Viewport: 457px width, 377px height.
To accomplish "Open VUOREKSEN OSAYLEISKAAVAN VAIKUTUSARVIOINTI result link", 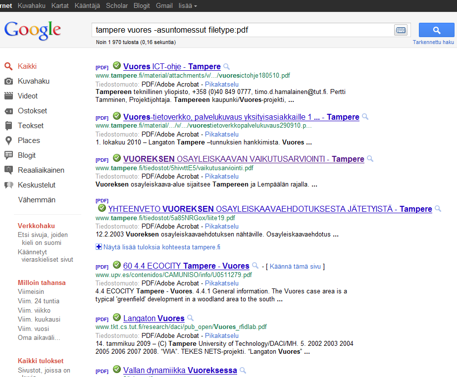I will 244,159.
